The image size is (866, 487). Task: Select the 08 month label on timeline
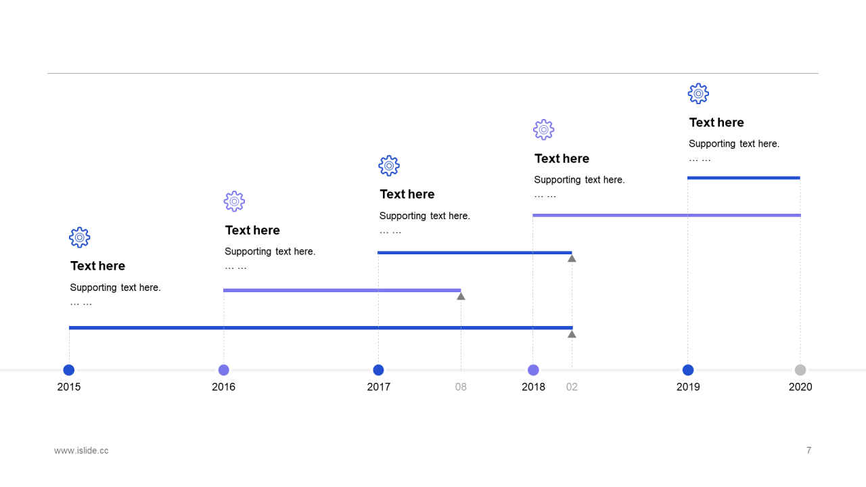click(461, 387)
